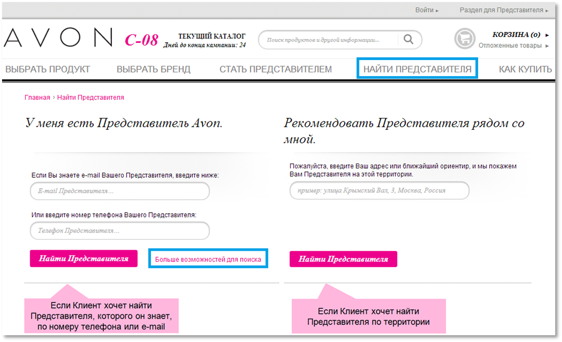Open КАК КУПИТЬ menu item
Image resolution: width=562 pixels, height=342 pixels.
[525, 69]
